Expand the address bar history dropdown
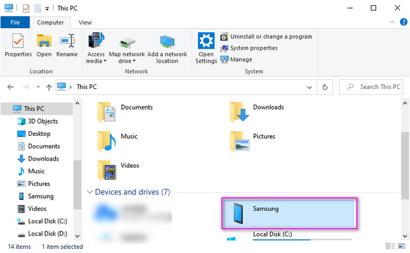Viewport: 410px width, 253px height. 309,87
